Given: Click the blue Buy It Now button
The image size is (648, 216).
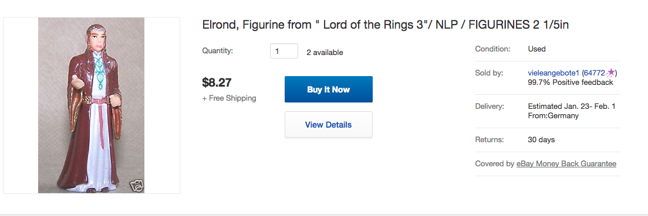Looking at the screenshot, I should pyautogui.click(x=329, y=89).
